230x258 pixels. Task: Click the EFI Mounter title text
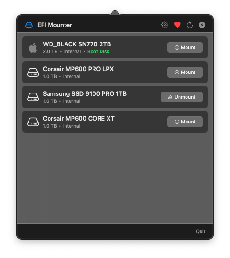[x=55, y=25]
